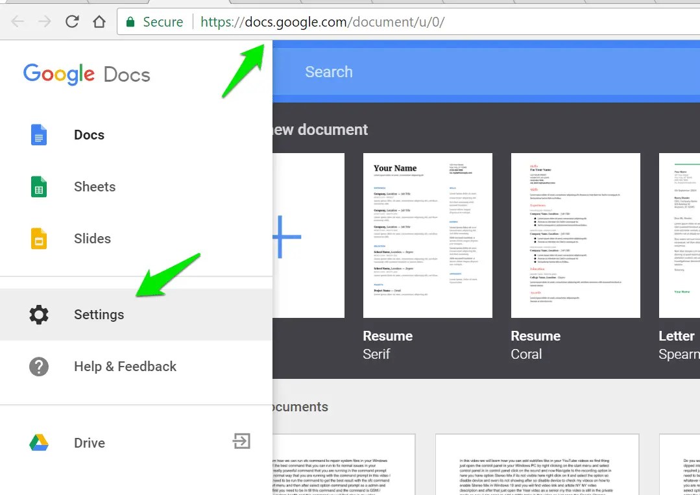Click the Help & Feedback question mark icon
The width and height of the screenshot is (700, 495).
[x=38, y=366]
